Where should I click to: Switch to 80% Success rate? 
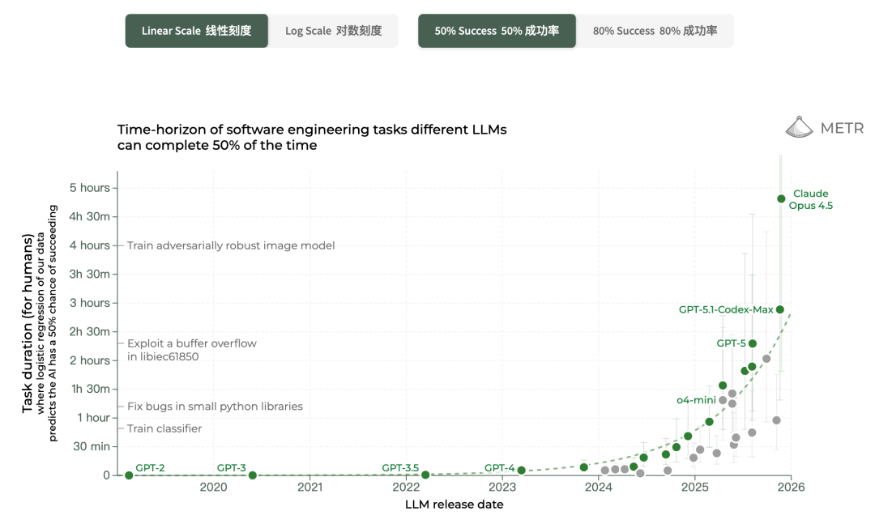(x=655, y=31)
